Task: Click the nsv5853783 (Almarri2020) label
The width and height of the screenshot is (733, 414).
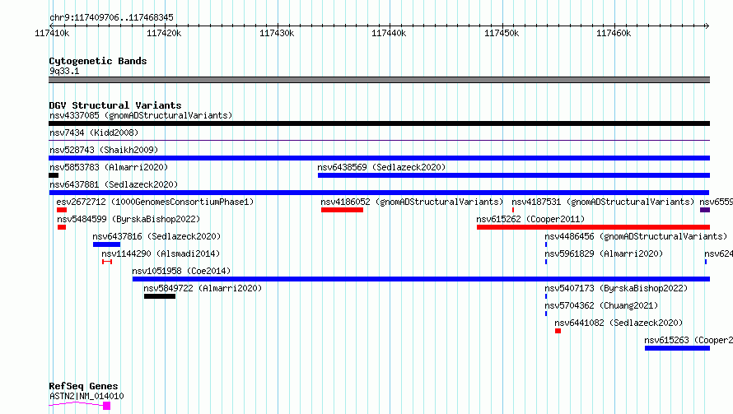Action: click(109, 167)
